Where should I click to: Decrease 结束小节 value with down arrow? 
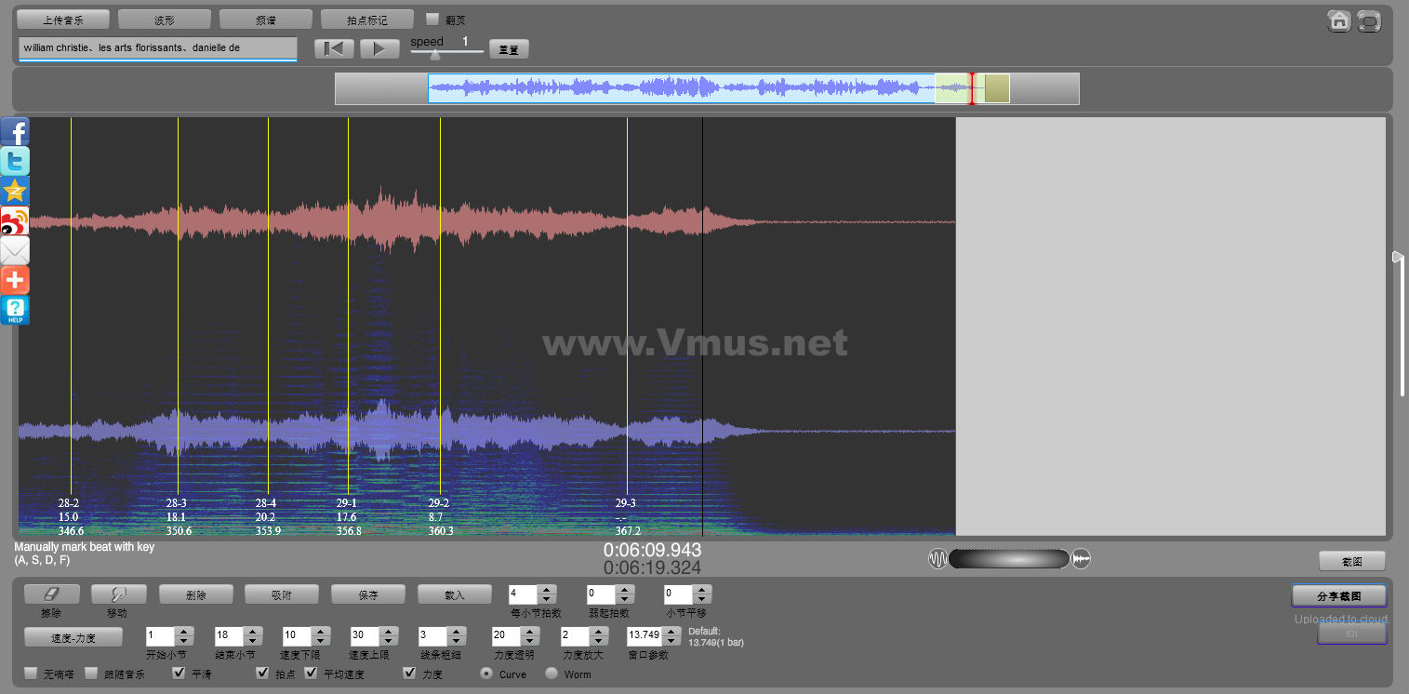click(x=252, y=642)
